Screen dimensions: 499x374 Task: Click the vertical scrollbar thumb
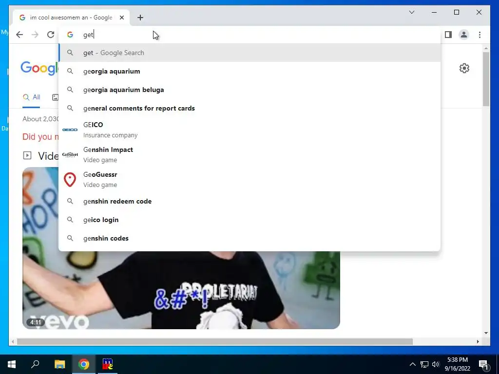(x=486, y=79)
